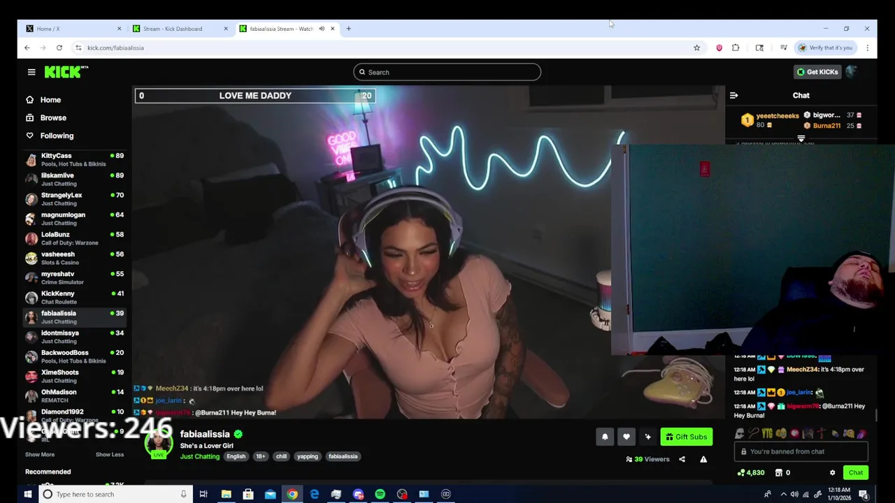Open Windows Start menu

tap(28, 494)
